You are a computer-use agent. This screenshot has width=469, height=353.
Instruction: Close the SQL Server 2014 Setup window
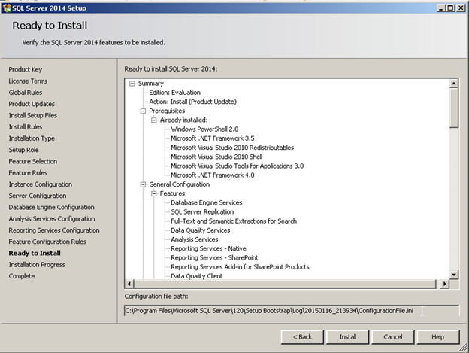coord(461,8)
